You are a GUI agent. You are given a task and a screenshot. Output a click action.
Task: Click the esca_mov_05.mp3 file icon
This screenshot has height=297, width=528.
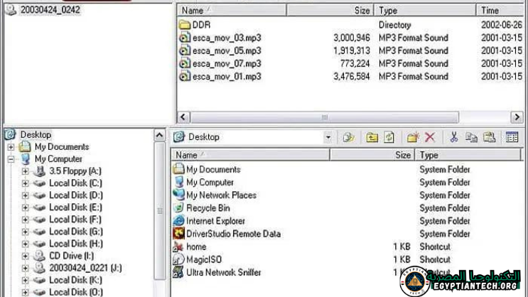(x=185, y=50)
